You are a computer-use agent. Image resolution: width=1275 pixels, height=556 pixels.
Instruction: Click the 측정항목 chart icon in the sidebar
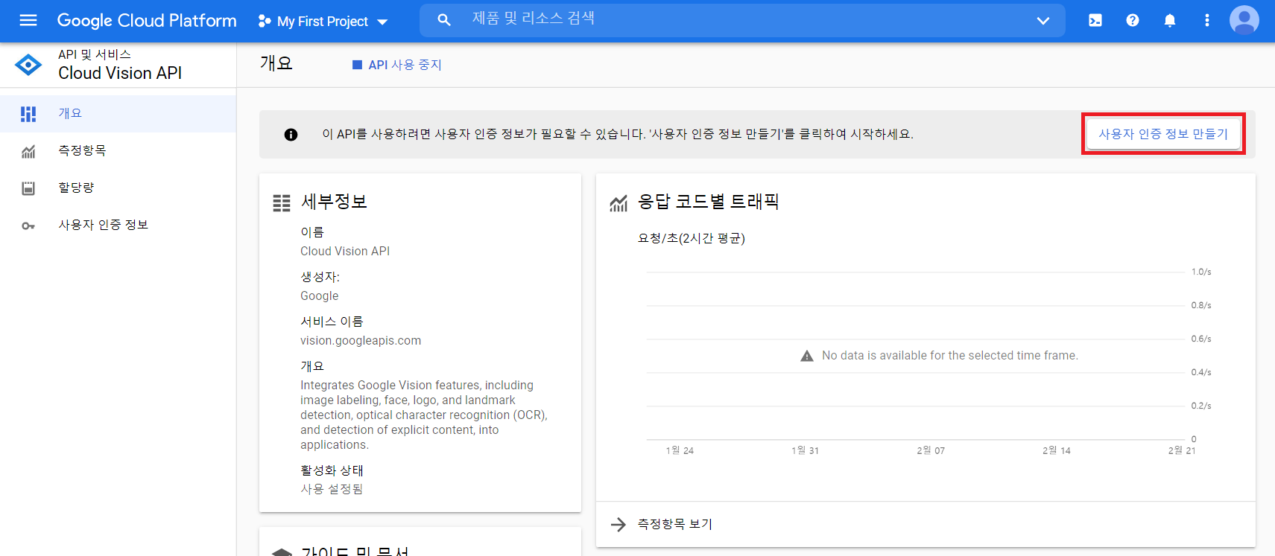[28, 151]
